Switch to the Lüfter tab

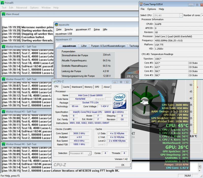click(x=84, y=46)
